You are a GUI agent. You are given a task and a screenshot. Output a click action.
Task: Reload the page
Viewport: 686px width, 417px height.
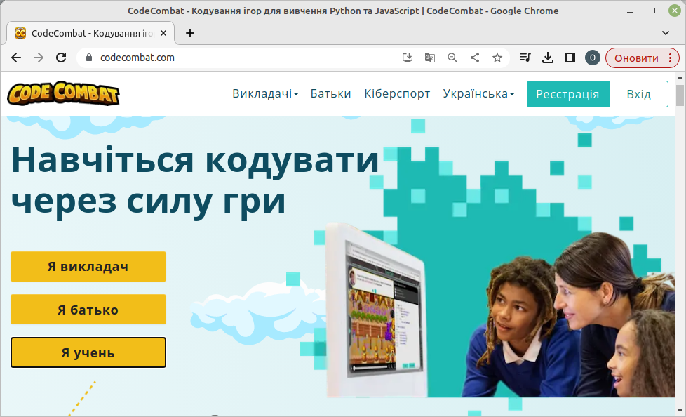[x=61, y=58]
